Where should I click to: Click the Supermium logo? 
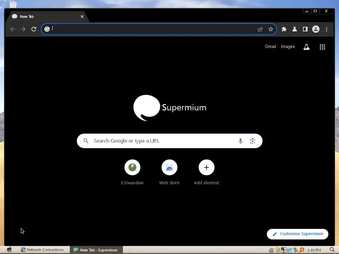click(170, 107)
